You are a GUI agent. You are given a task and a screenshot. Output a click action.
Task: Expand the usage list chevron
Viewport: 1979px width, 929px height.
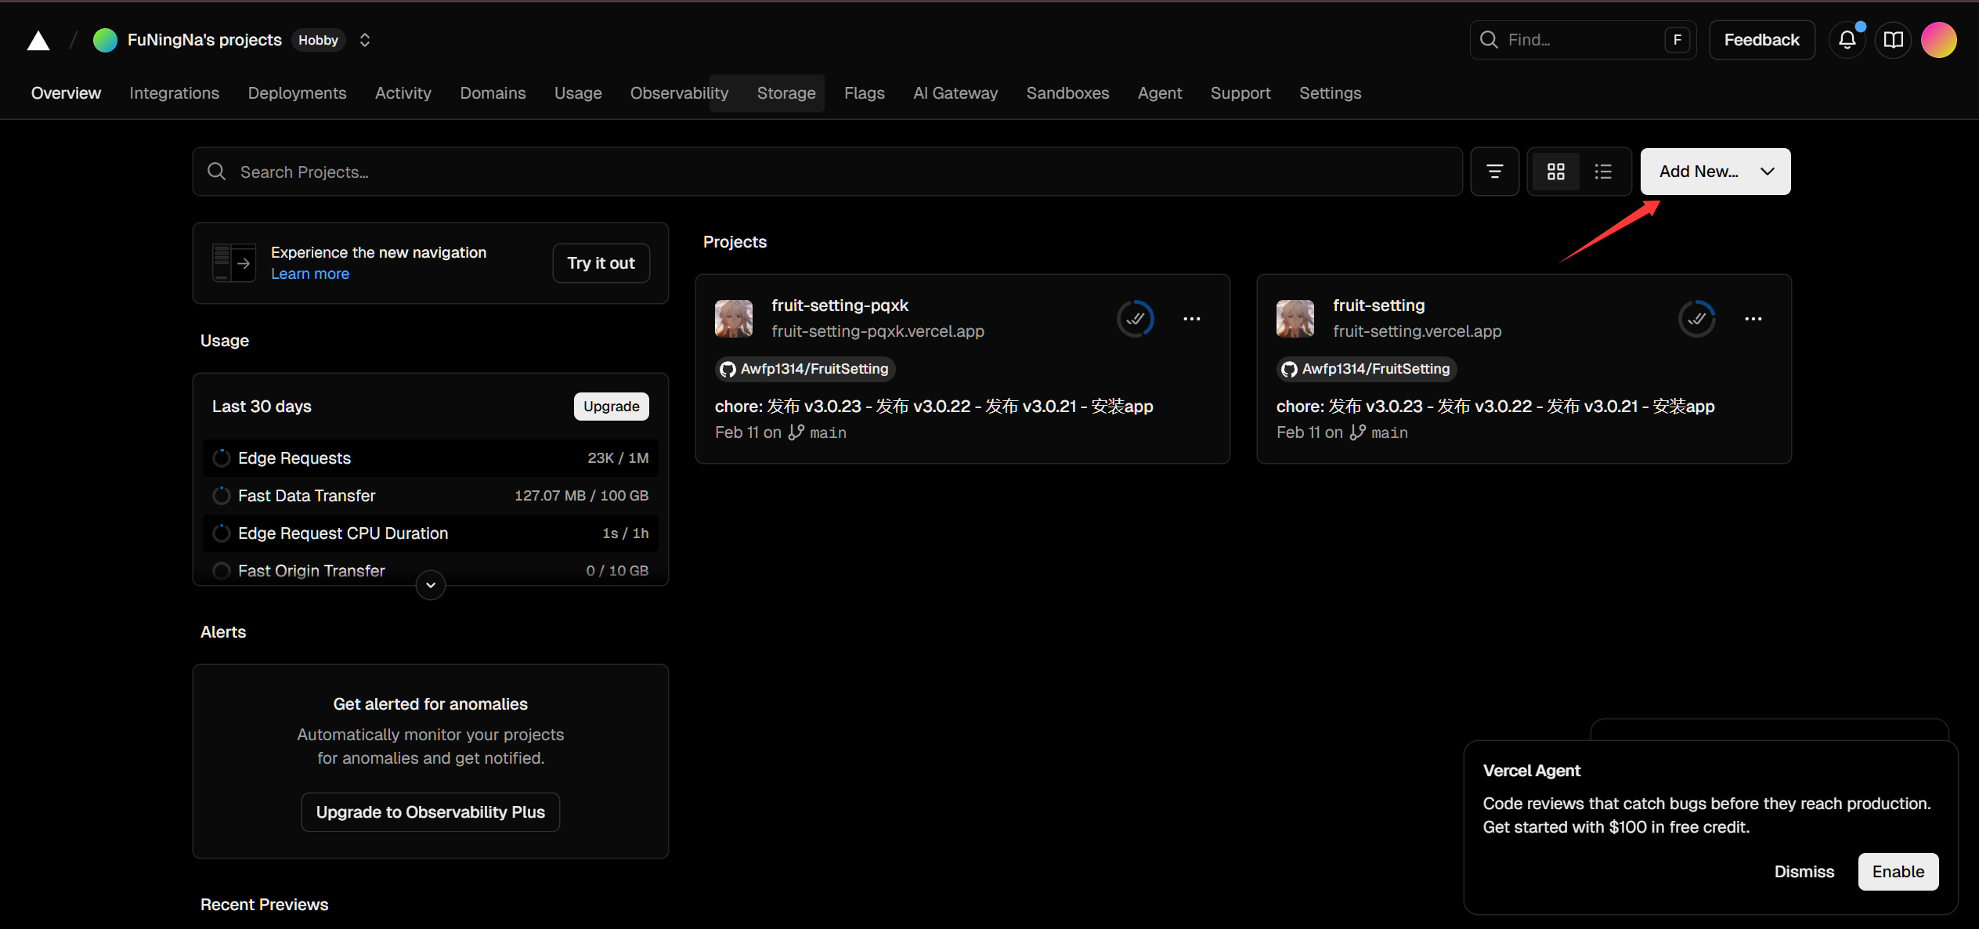(x=430, y=585)
